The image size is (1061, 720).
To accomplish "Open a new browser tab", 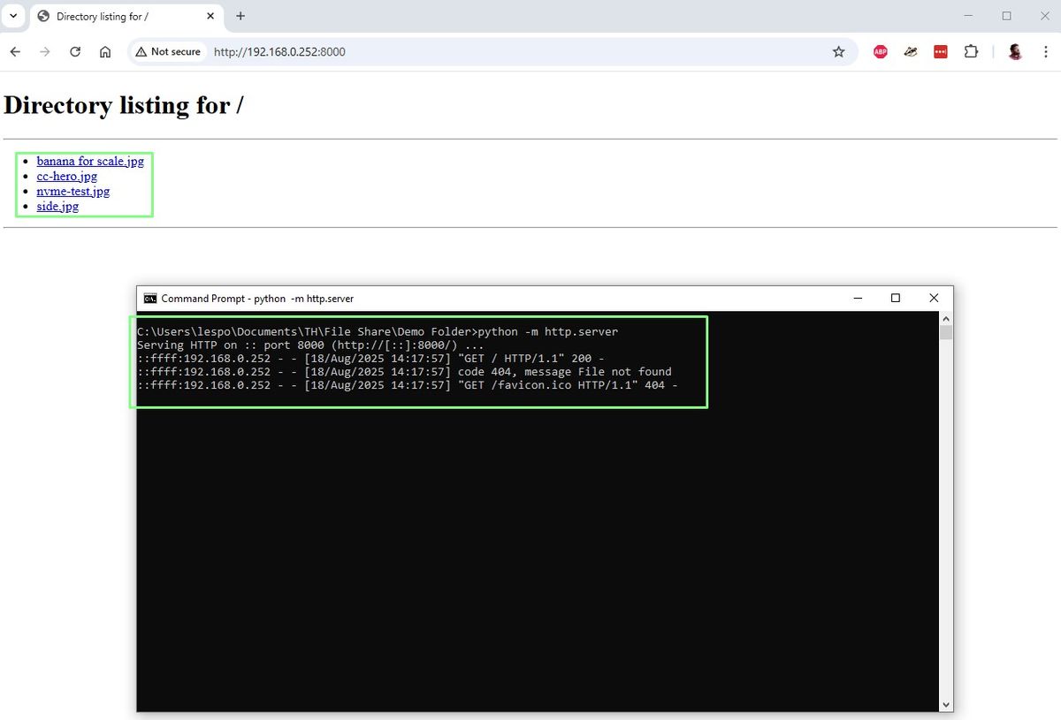I will (x=240, y=15).
